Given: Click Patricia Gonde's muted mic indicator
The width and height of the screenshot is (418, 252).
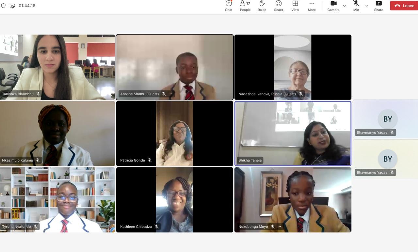Looking at the screenshot, I should [150, 160].
